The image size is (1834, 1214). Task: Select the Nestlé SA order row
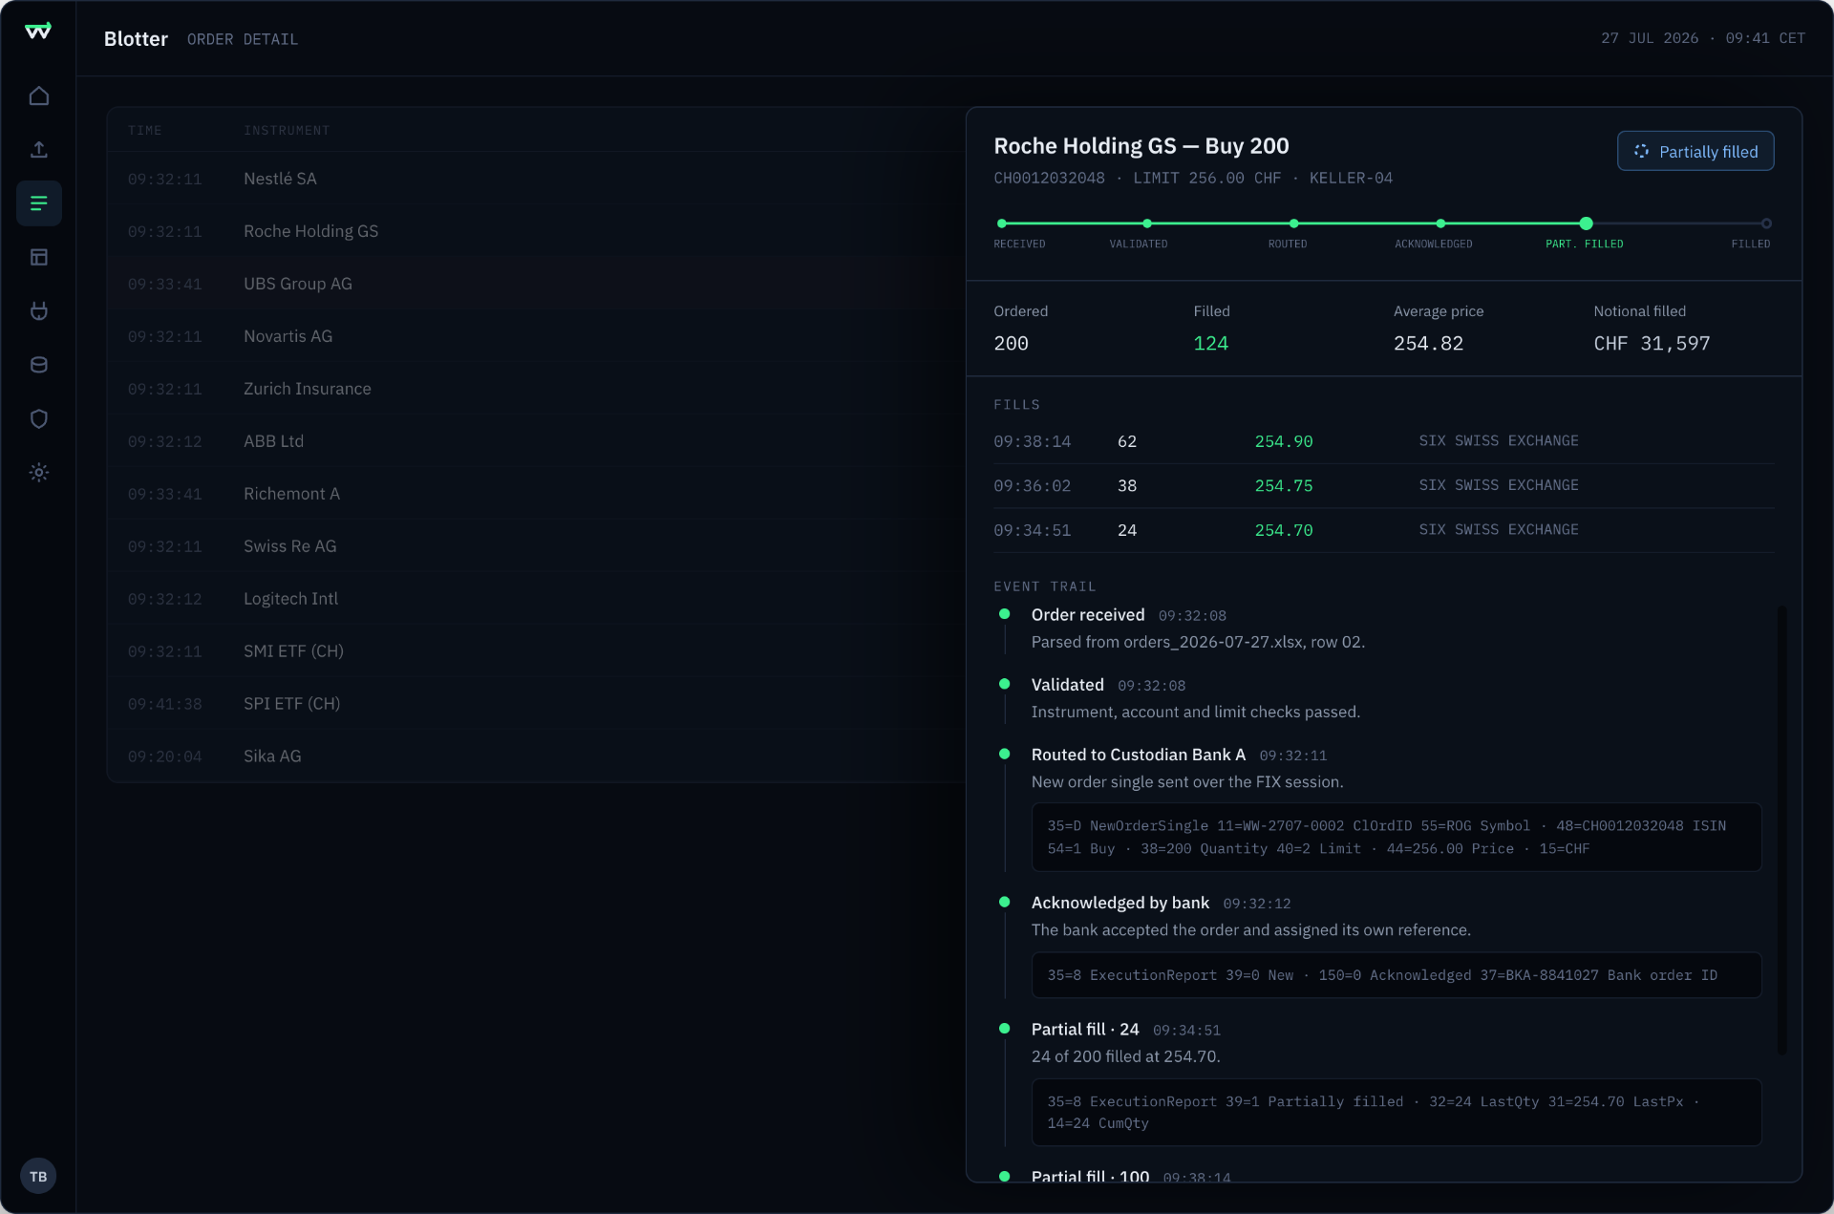click(x=536, y=179)
